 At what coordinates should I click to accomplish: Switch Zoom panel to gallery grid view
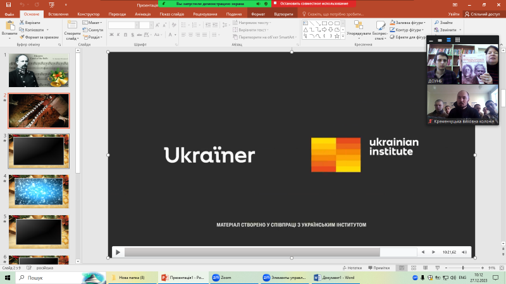457,40
